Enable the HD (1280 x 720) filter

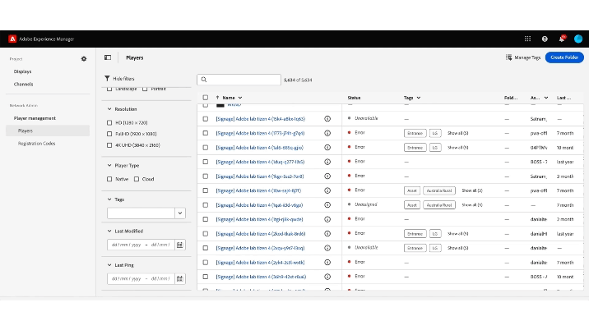109,122
